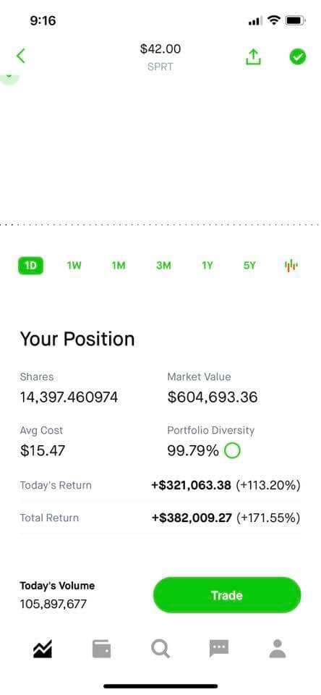Tap the Total Return amount row
Screen dimensions: 321x695
pyautogui.click(x=160, y=518)
